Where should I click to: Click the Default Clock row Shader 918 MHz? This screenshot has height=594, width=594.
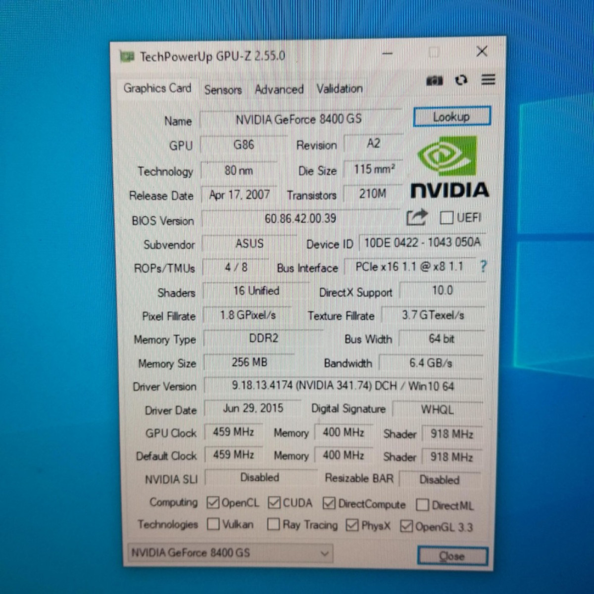451,457
